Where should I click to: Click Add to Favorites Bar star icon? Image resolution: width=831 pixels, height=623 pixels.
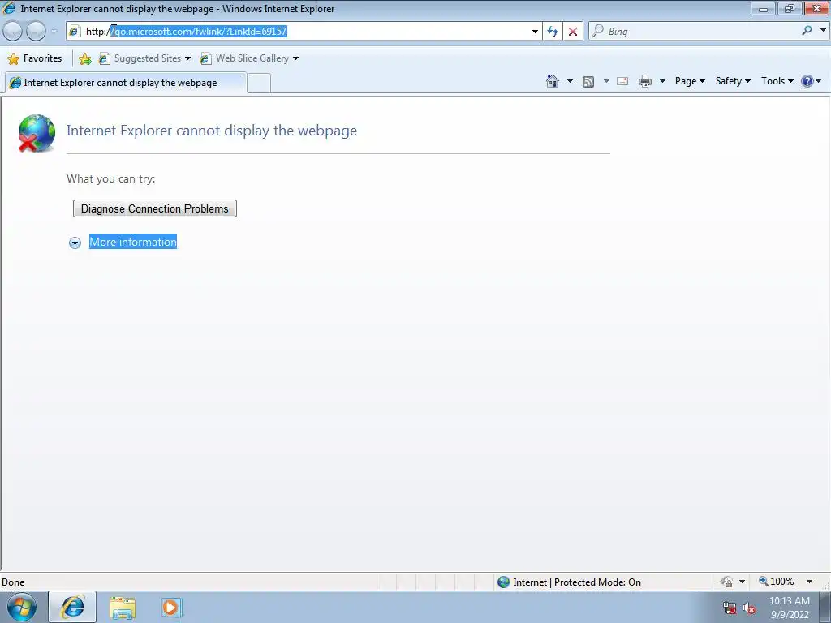(x=84, y=58)
